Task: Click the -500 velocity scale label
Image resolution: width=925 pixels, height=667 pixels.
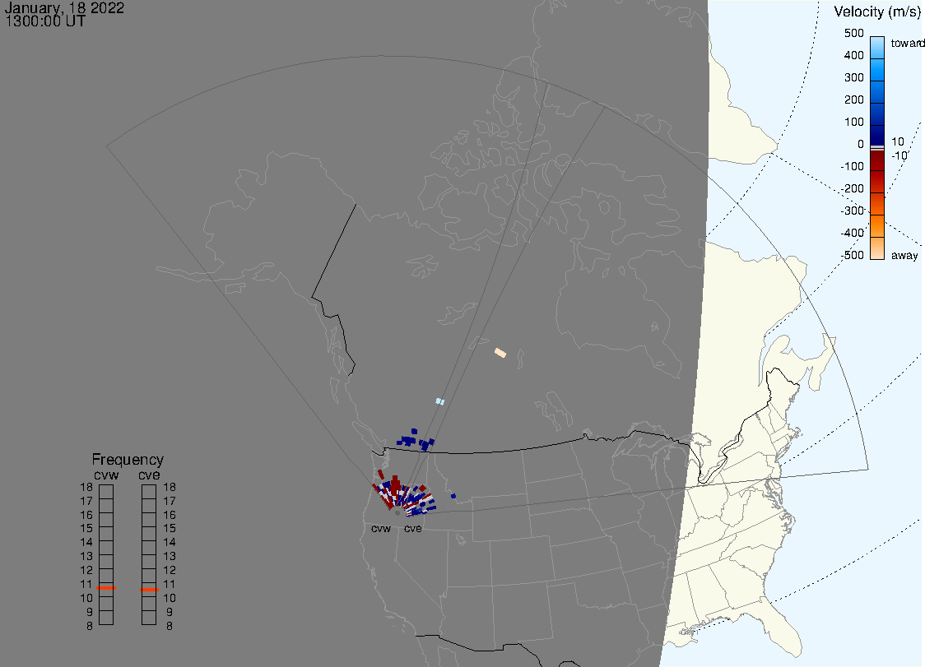Action: click(x=852, y=255)
